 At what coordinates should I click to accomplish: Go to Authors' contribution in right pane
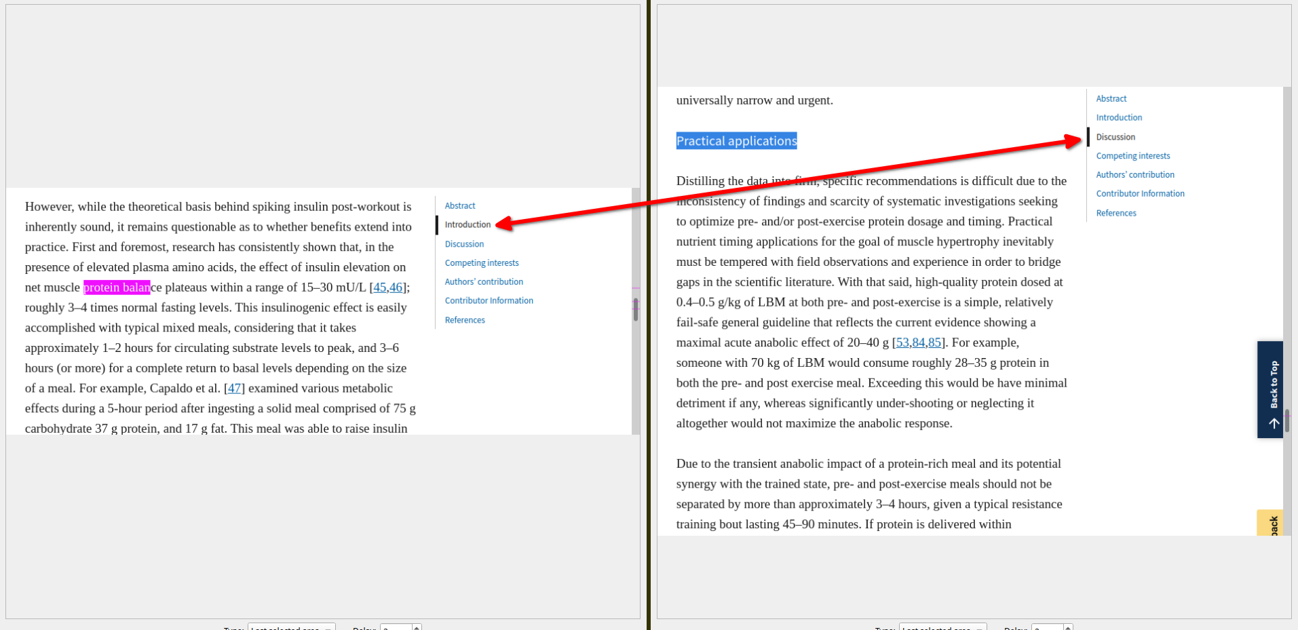pyautogui.click(x=1135, y=175)
